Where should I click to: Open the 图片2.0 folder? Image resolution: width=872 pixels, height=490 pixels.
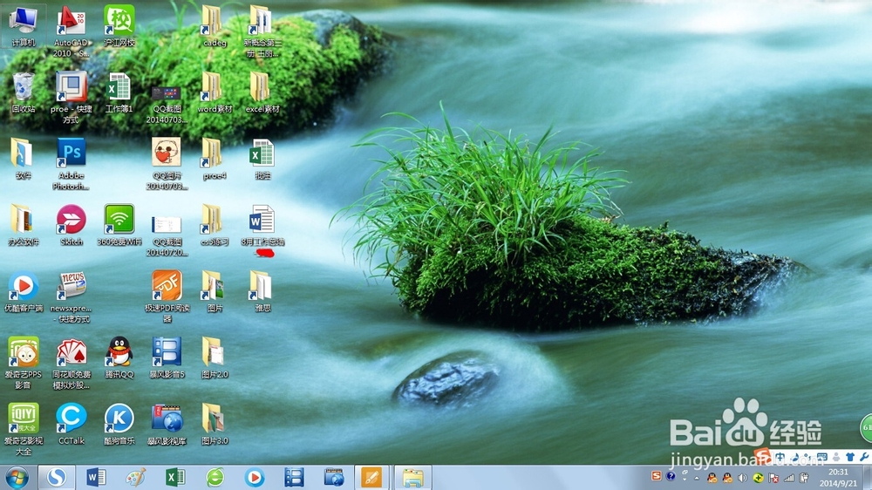(215, 357)
